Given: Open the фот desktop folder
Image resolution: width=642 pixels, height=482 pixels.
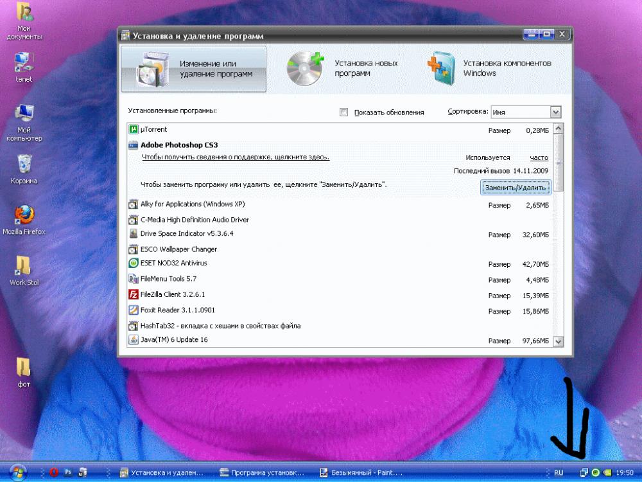Looking at the screenshot, I should click(24, 372).
